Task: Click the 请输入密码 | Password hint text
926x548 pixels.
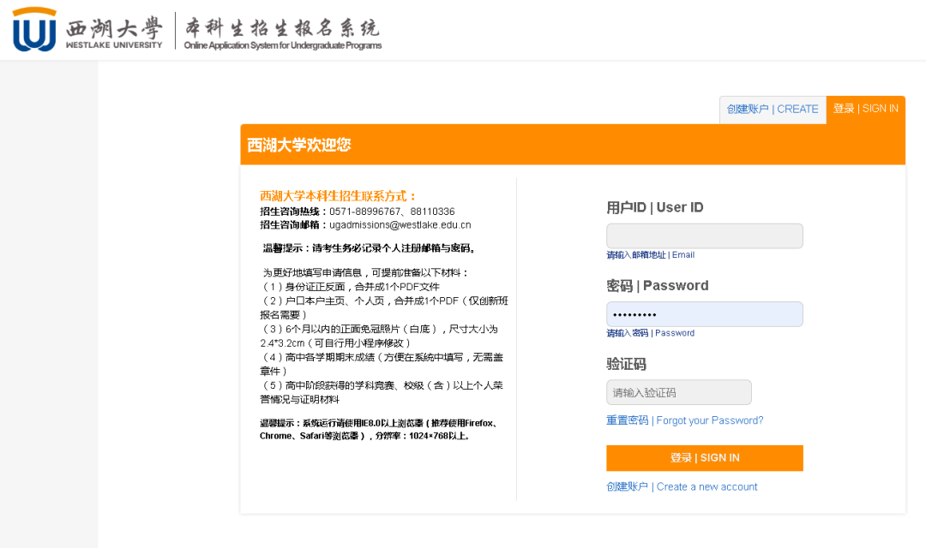Action: (650, 333)
